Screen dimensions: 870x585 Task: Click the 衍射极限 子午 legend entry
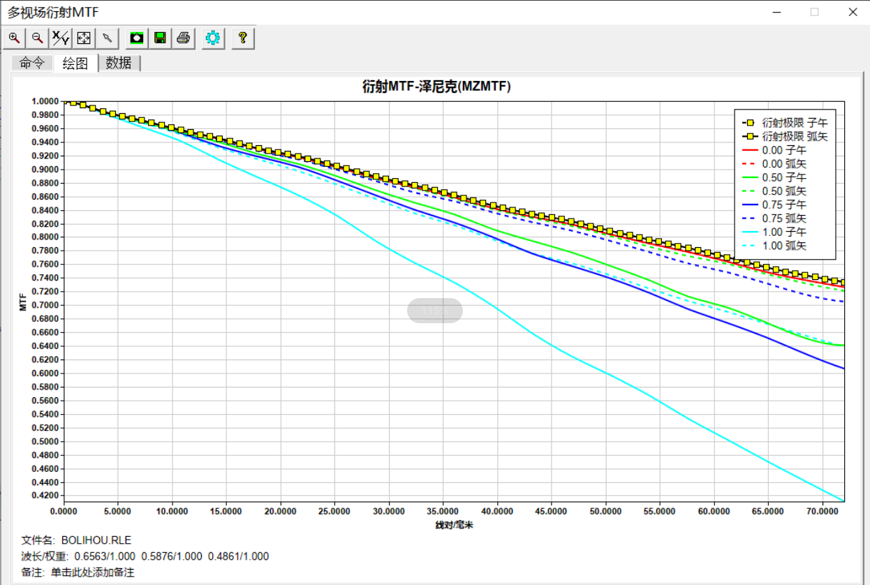794,123
